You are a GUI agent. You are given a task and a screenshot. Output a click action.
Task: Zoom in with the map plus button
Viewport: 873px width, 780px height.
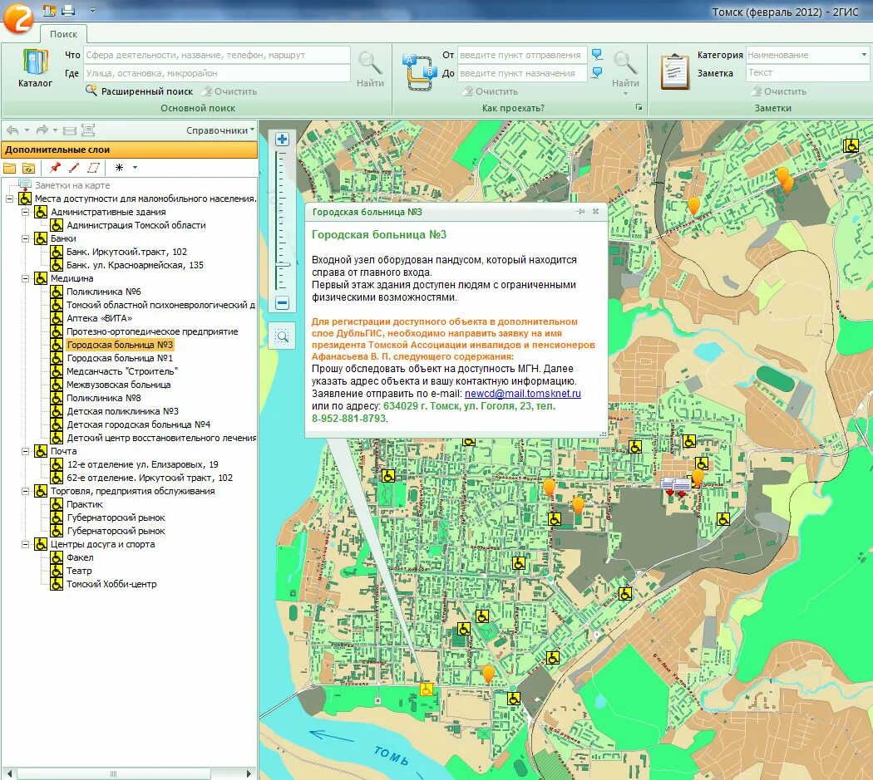[x=283, y=139]
